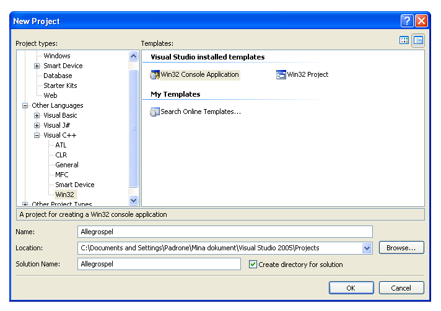The height and width of the screenshot is (311, 441).
Task: Confirm with the OK button
Action: pyautogui.click(x=351, y=288)
